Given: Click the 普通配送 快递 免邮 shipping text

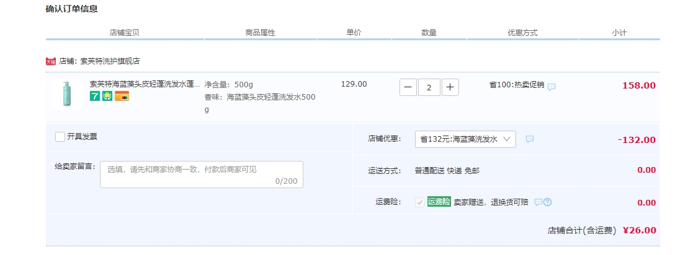Looking at the screenshot, I should tap(447, 171).
